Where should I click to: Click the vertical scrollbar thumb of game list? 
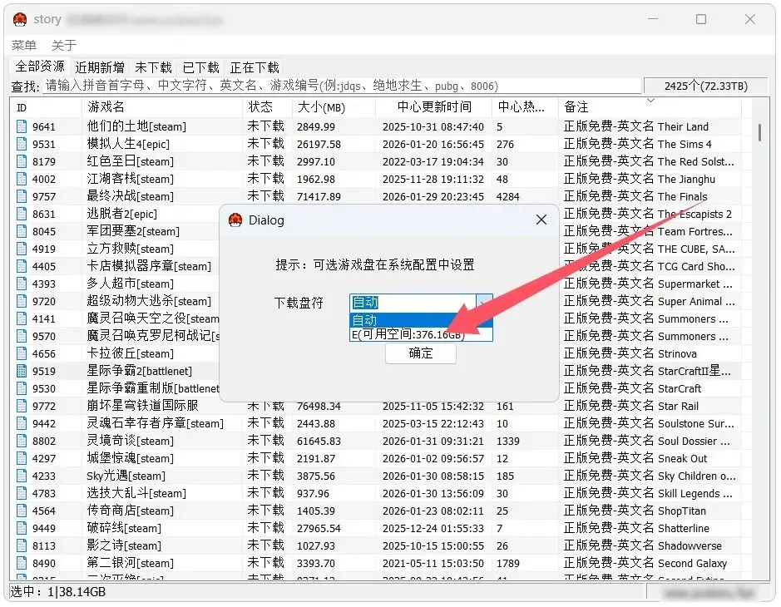759,132
